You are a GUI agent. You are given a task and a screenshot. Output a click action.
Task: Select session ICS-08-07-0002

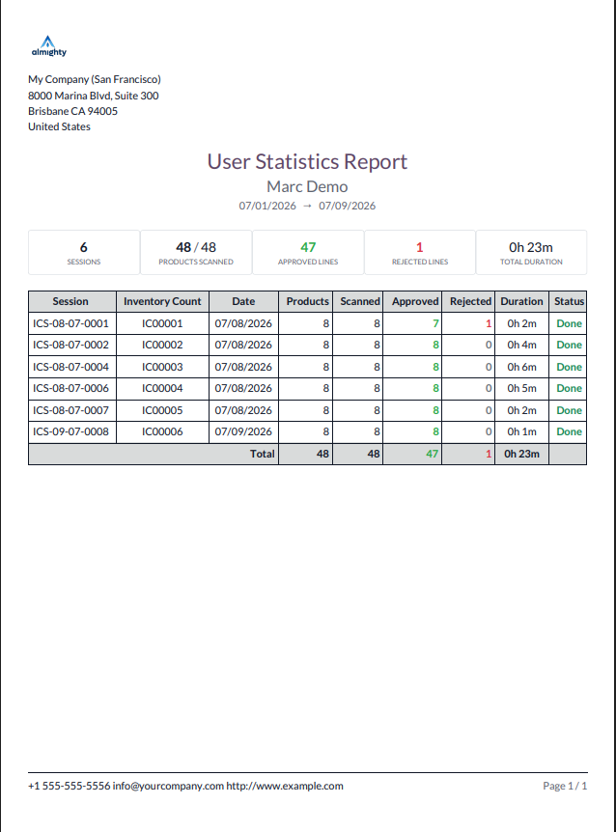point(70,345)
